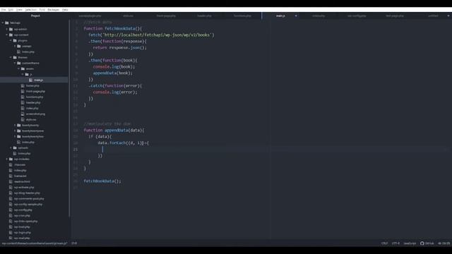Viewport: 452px width, 254px height.
Task: Open wp-cron.php in the tree
Action: click(x=22, y=215)
